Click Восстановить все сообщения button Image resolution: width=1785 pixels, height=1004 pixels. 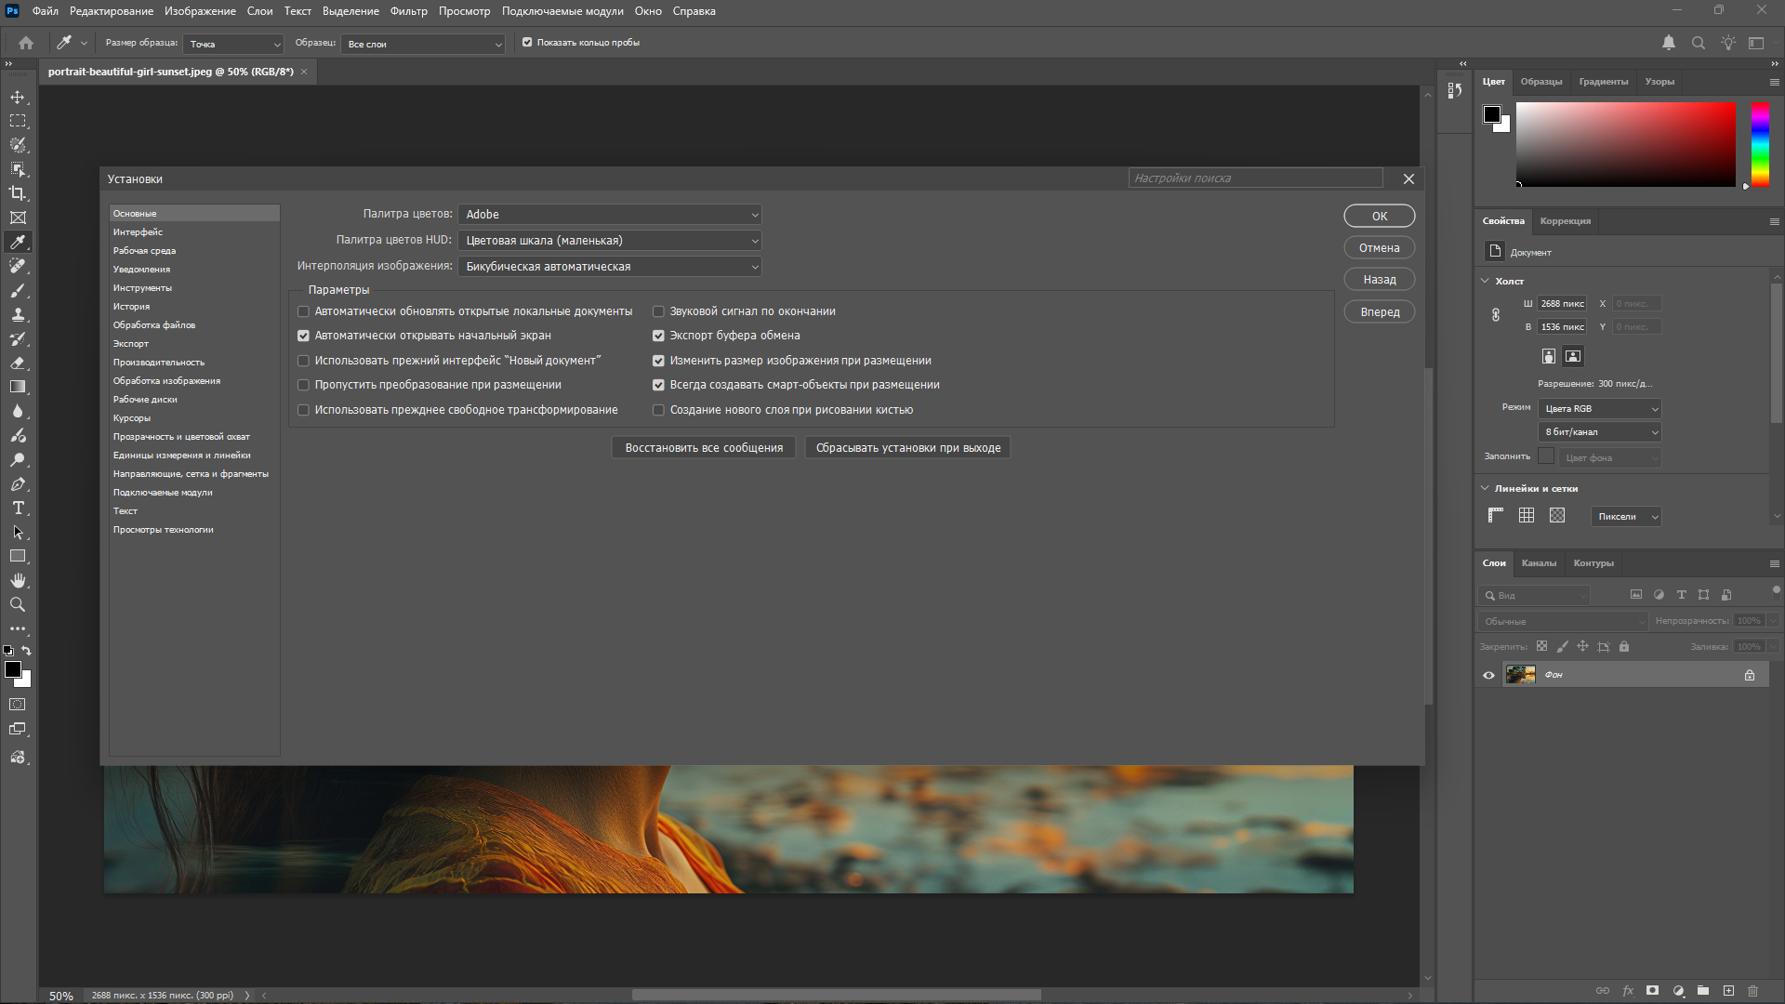[704, 448]
